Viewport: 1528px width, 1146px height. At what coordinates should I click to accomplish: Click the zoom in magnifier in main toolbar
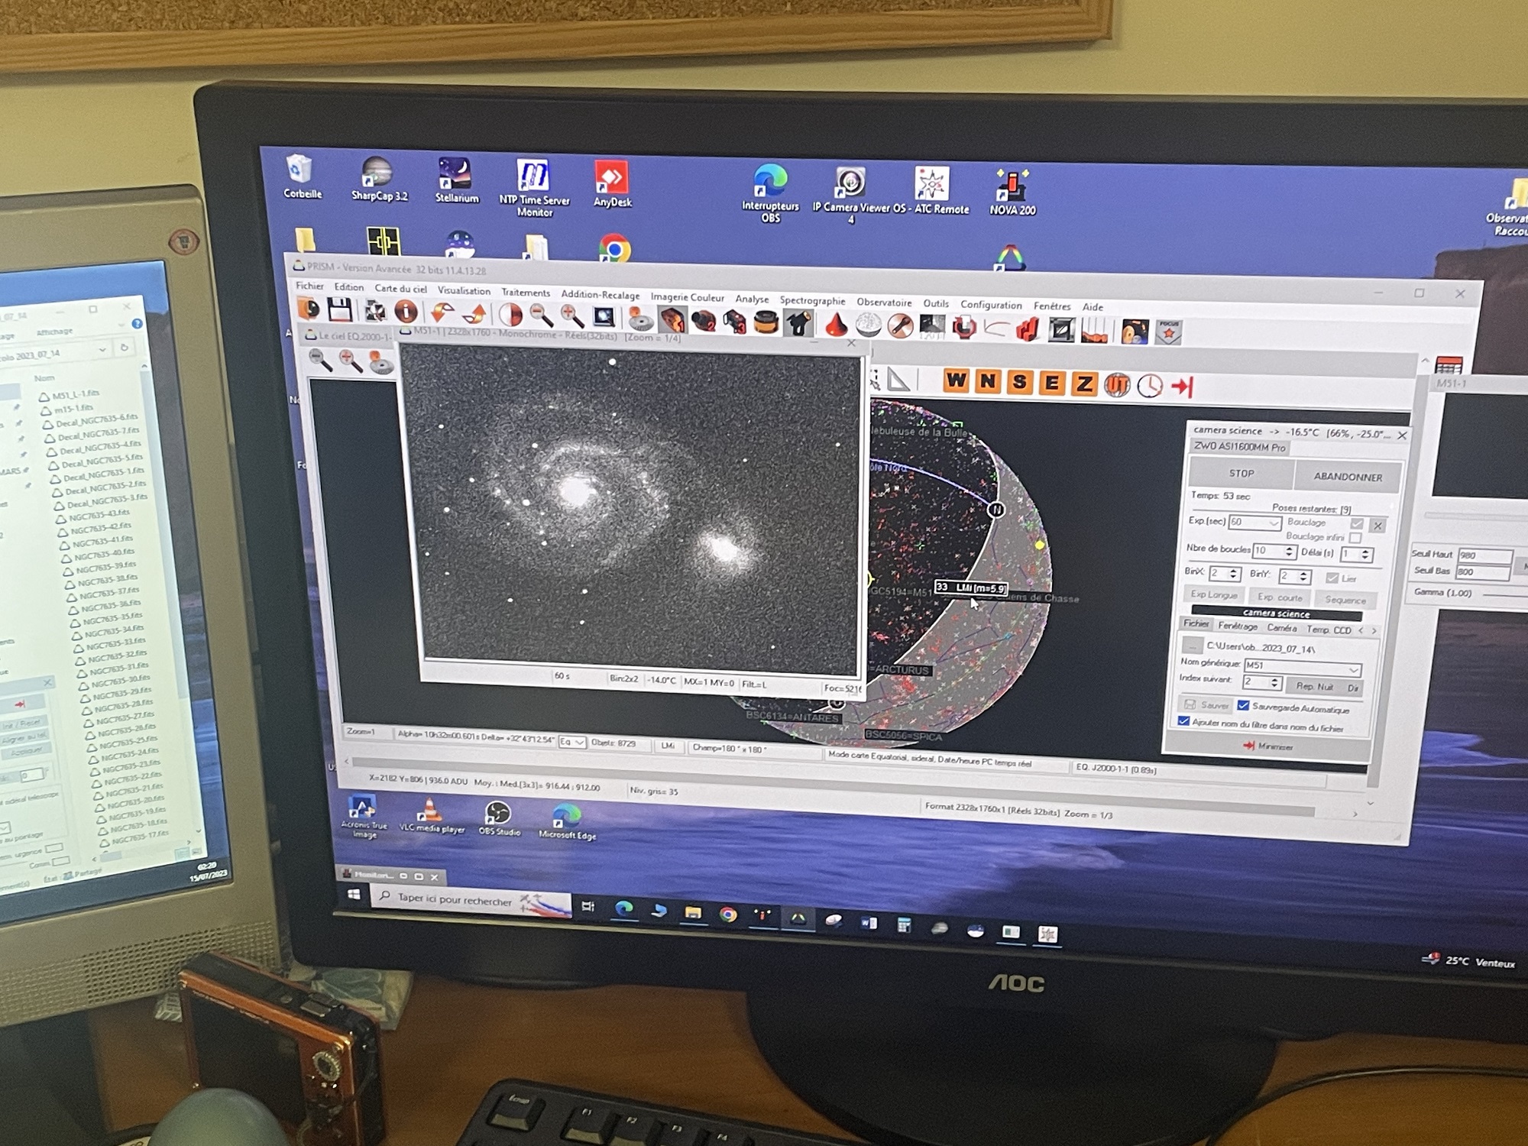(572, 316)
